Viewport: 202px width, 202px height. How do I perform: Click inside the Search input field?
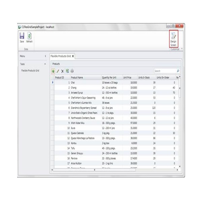[164, 71]
